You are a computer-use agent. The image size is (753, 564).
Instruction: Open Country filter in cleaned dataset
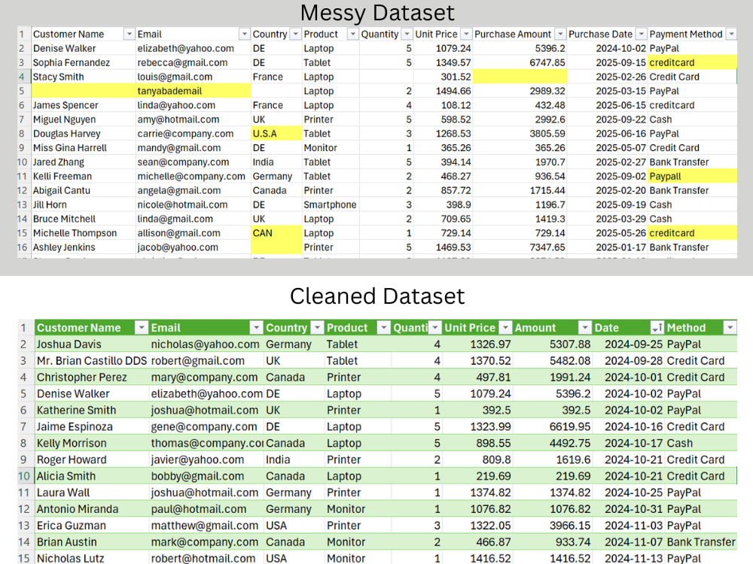click(318, 328)
